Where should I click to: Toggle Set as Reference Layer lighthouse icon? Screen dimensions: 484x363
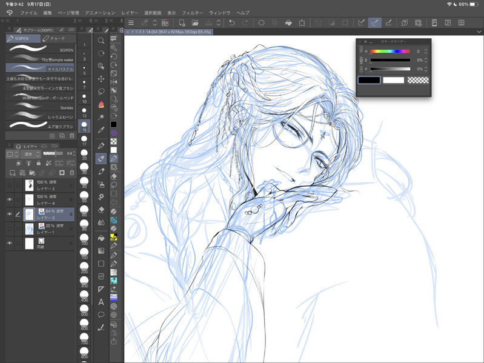(28, 163)
